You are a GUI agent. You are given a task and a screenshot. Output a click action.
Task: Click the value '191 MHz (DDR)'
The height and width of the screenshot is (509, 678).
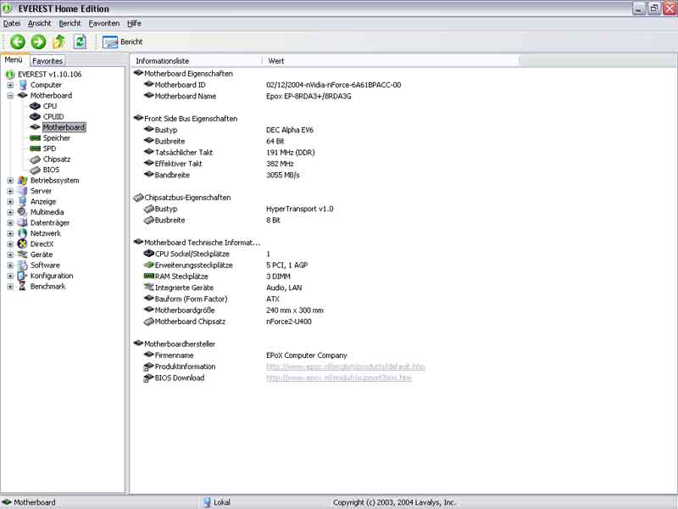(x=291, y=153)
